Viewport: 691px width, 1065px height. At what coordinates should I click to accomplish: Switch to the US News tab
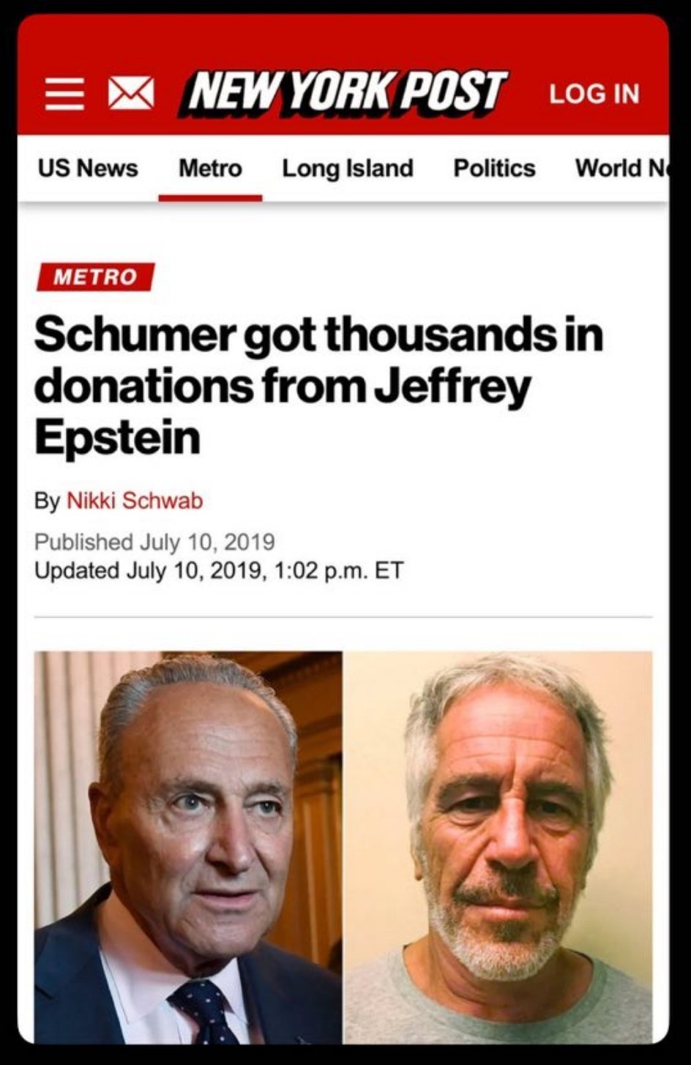point(88,168)
